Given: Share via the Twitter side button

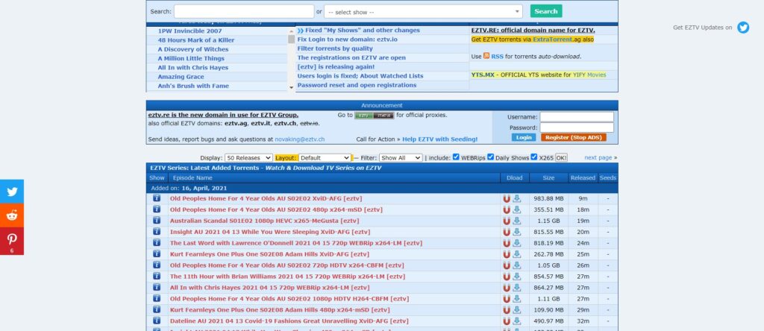Looking at the screenshot, I should tap(12, 192).
